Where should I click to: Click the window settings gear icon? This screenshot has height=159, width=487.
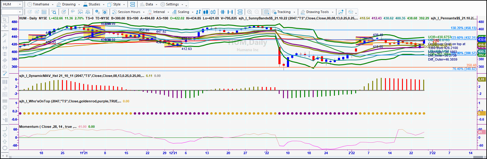click(x=105, y=12)
